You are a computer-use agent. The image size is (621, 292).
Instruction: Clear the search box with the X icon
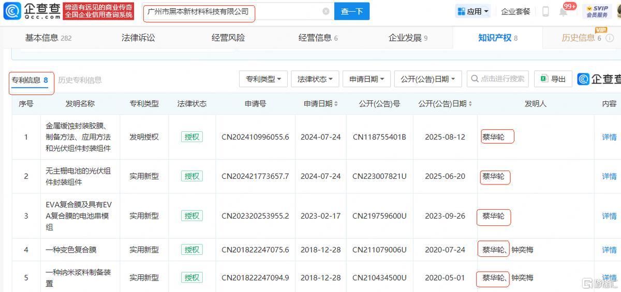pyautogui.click(x=326, y=11)
